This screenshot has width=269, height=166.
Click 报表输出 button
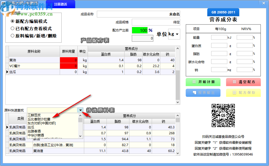click(203, 93)
